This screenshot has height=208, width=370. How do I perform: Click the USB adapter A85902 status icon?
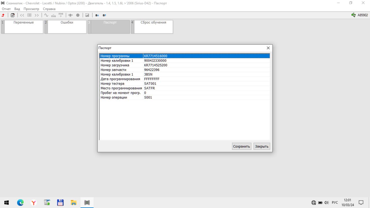coord(354,15)
